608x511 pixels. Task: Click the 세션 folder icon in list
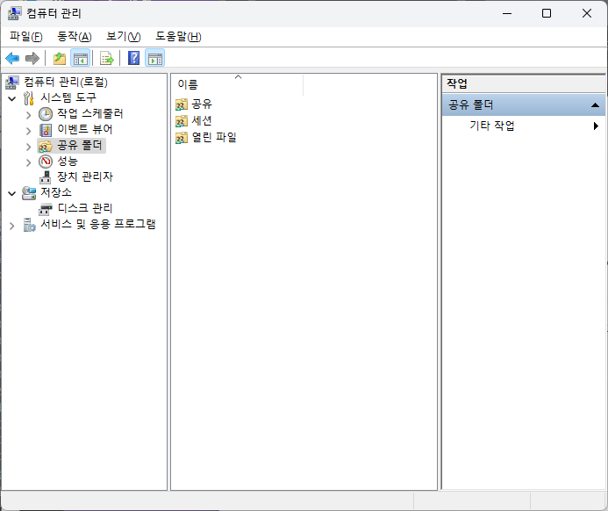pyautogui.click(x=182, y=121)
